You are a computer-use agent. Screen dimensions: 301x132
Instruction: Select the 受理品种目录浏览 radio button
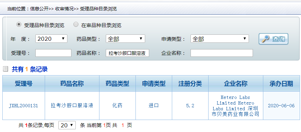tap(19, 25)
